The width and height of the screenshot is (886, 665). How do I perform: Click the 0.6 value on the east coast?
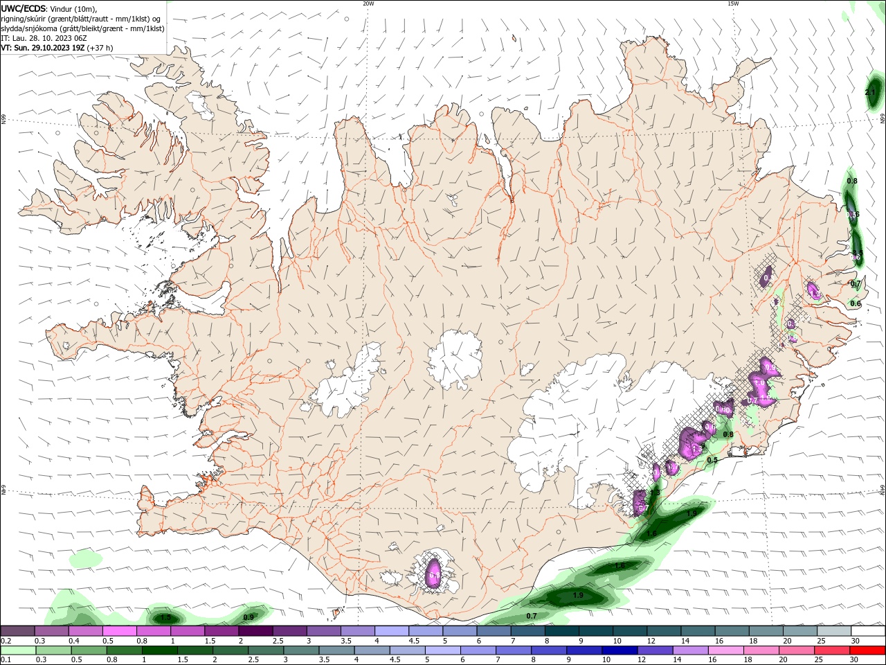(856, 303)
